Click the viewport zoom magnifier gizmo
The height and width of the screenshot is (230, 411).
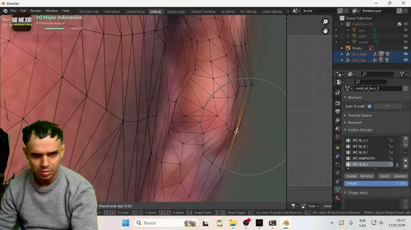325,22
